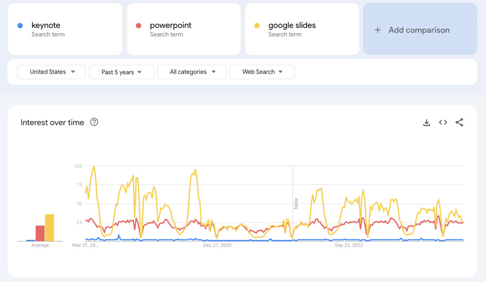The height and width of the screenshot is (282, 486).
Task: Open the embed code icon
Action: 443,122
